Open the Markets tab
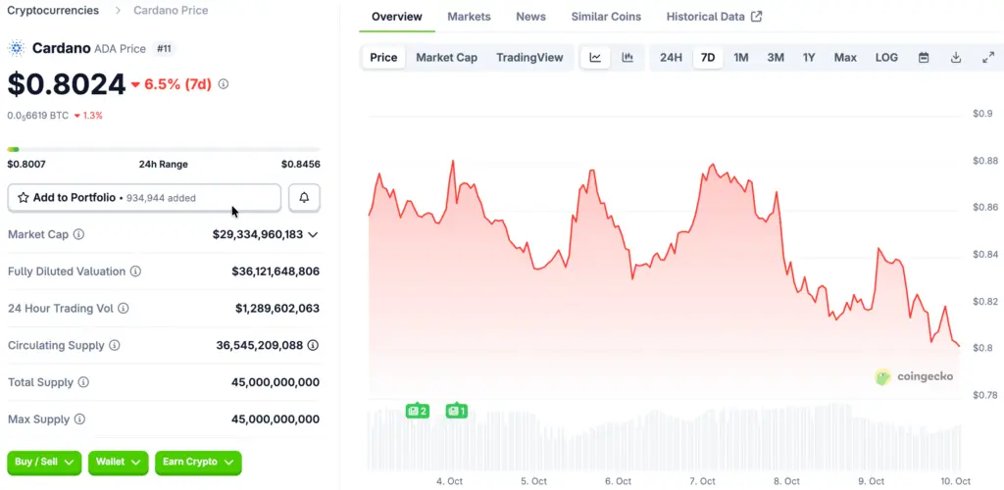 (469, 17)
